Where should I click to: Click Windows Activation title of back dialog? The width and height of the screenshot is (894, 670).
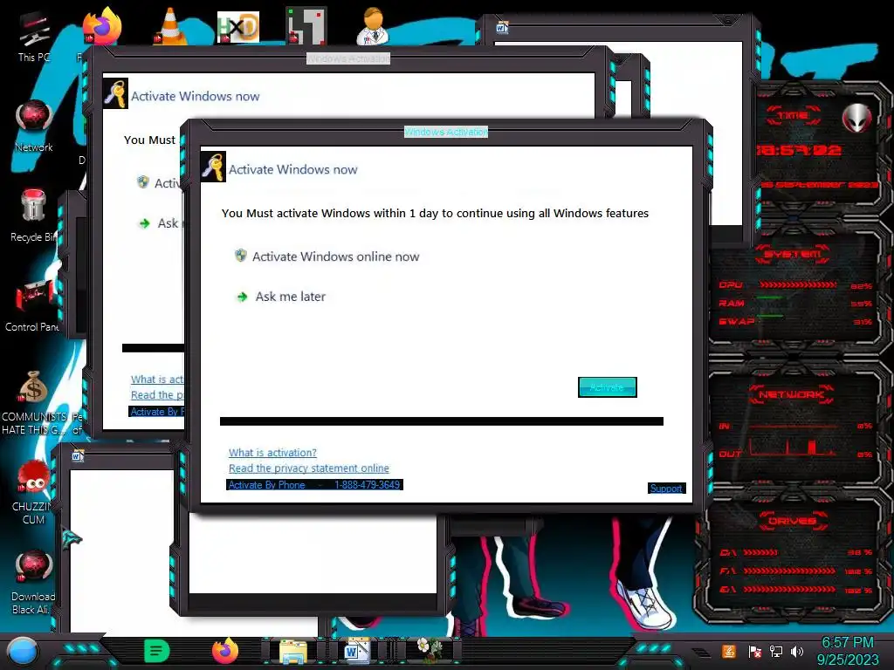click(348, 58)
